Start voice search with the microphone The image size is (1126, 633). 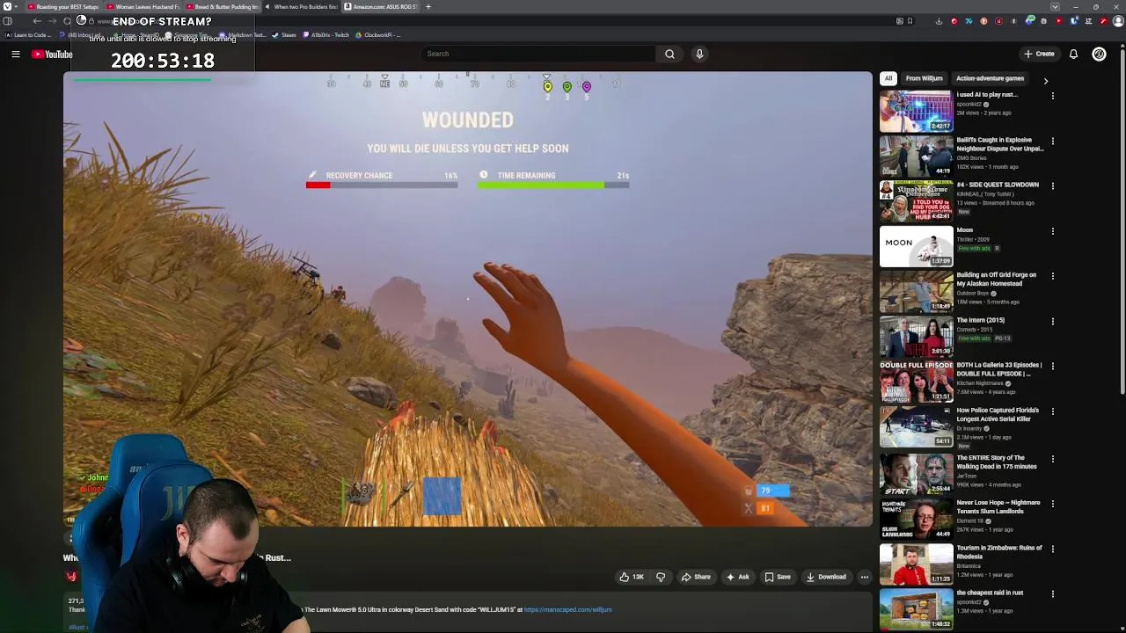[699, 54]
